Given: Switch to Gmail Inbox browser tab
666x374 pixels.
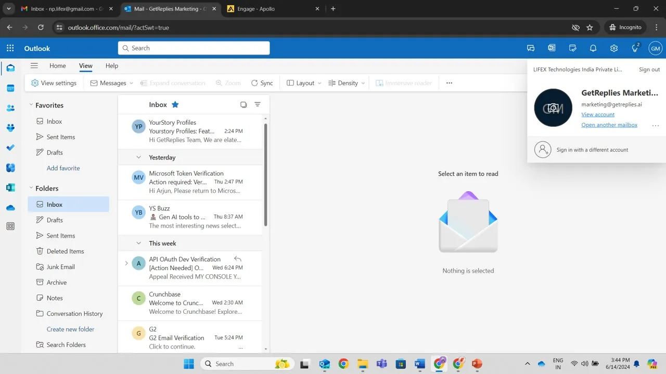Looking at the screenshot, I should 67,9.
